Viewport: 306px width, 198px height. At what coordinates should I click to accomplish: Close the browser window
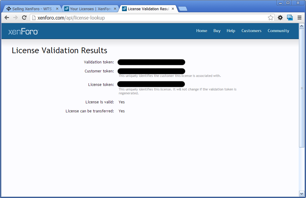tap(298, 3)
